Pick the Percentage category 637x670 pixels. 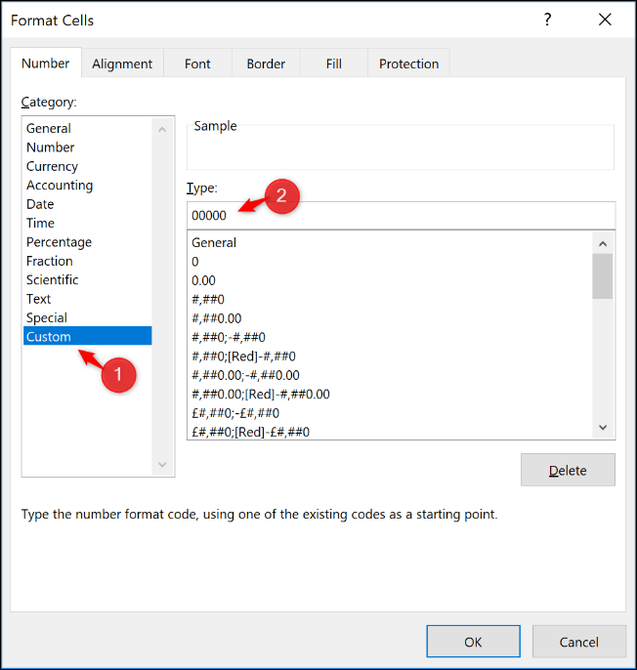pyautogui.click(x=59, y=241)
